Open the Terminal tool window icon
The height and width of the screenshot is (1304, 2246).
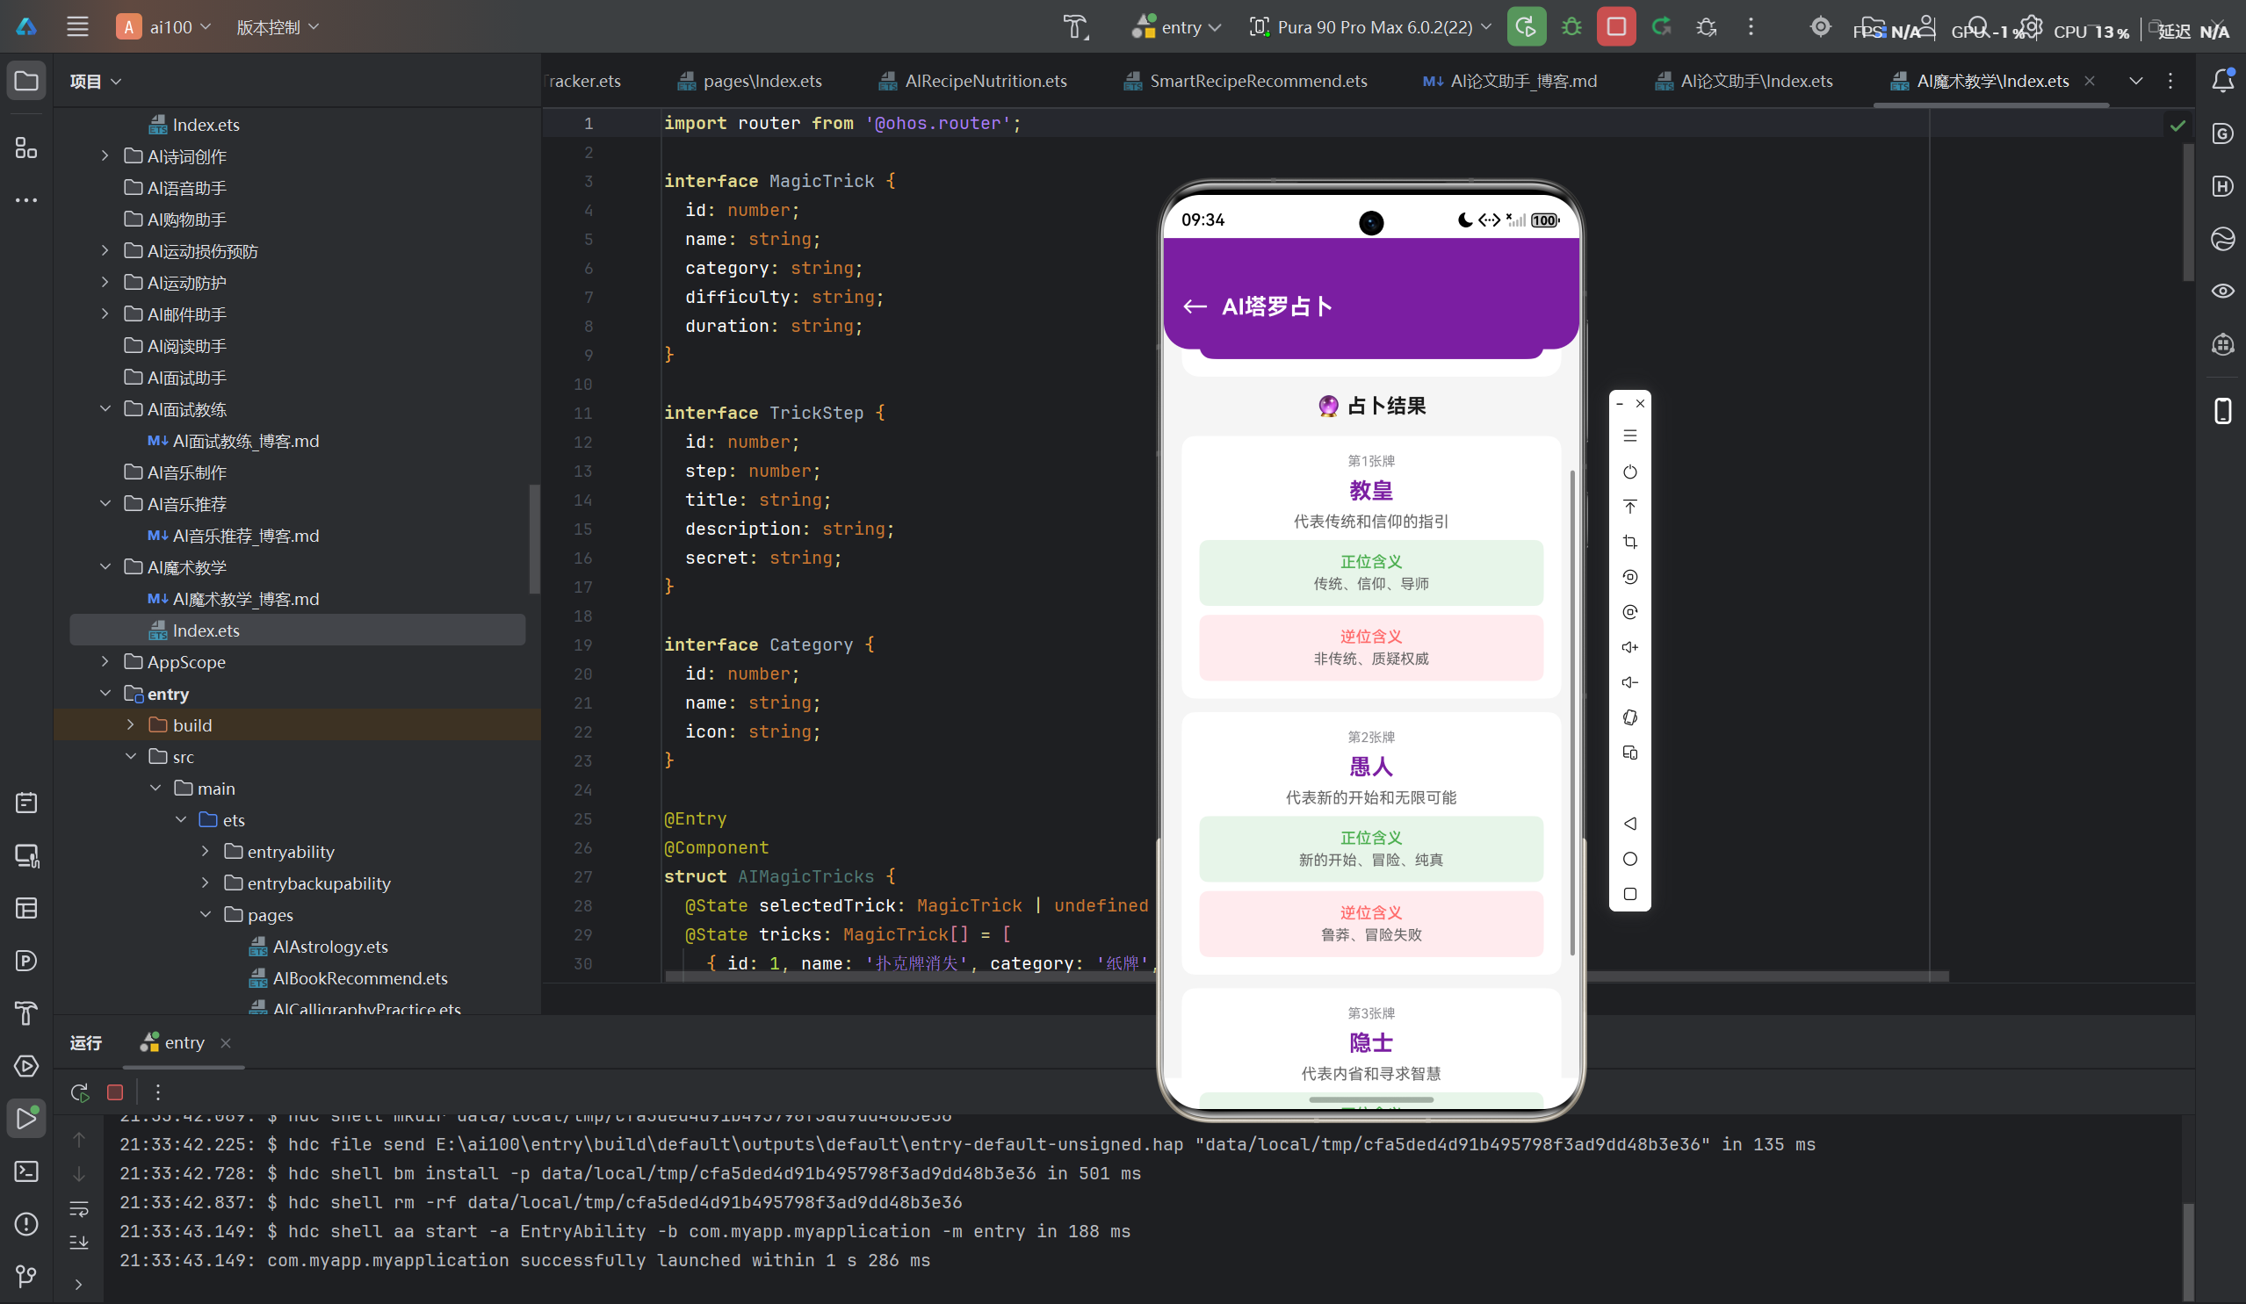tap(26, 1171)
